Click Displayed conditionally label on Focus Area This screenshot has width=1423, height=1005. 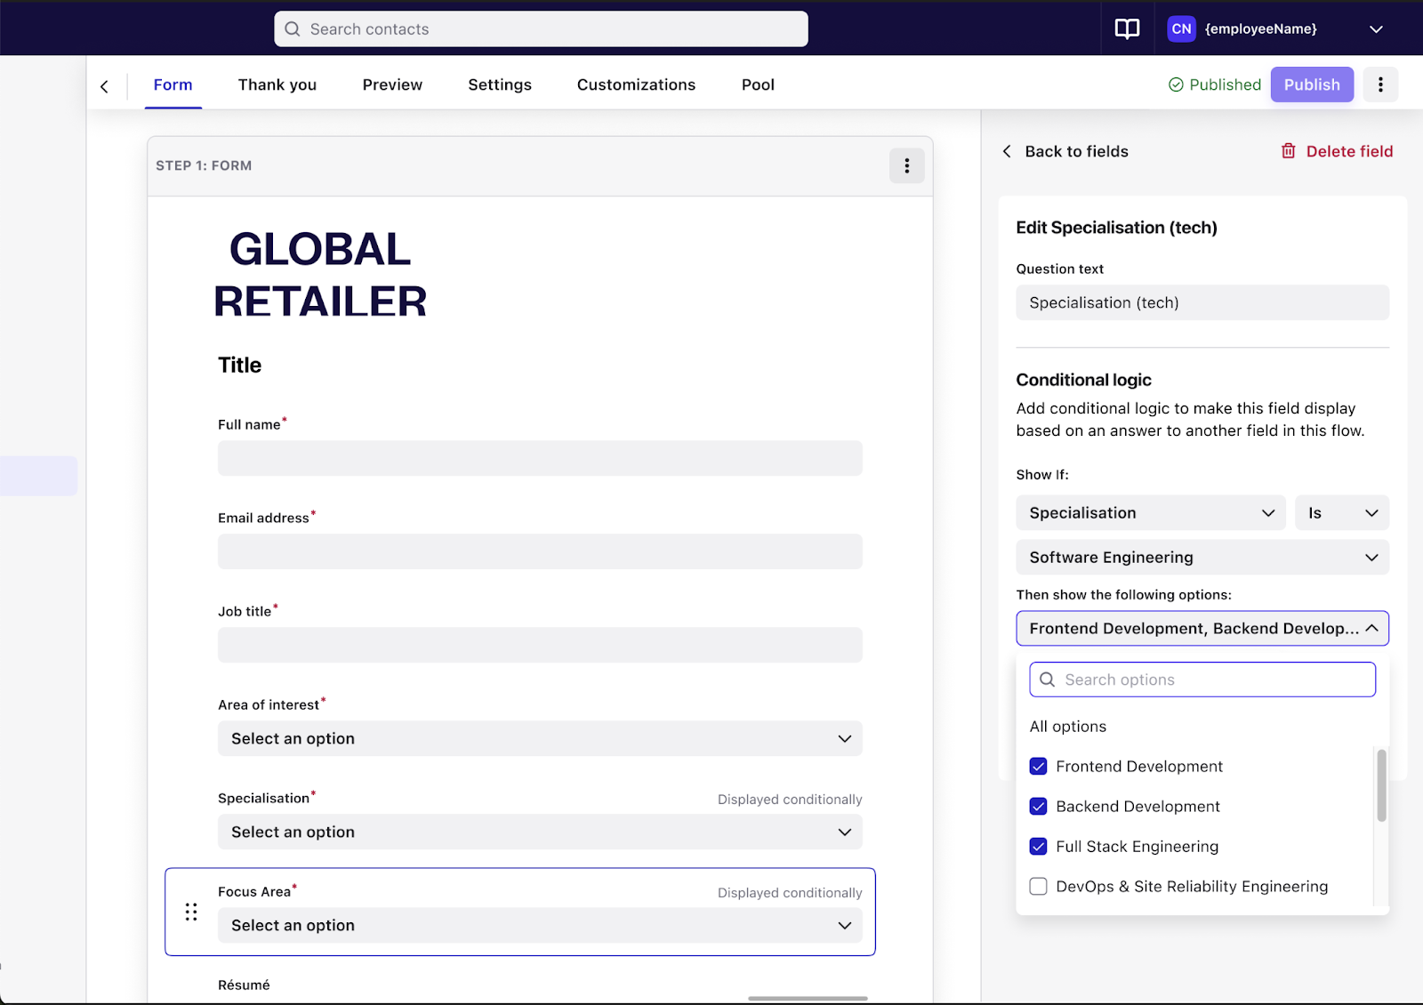tap(790, 893)
